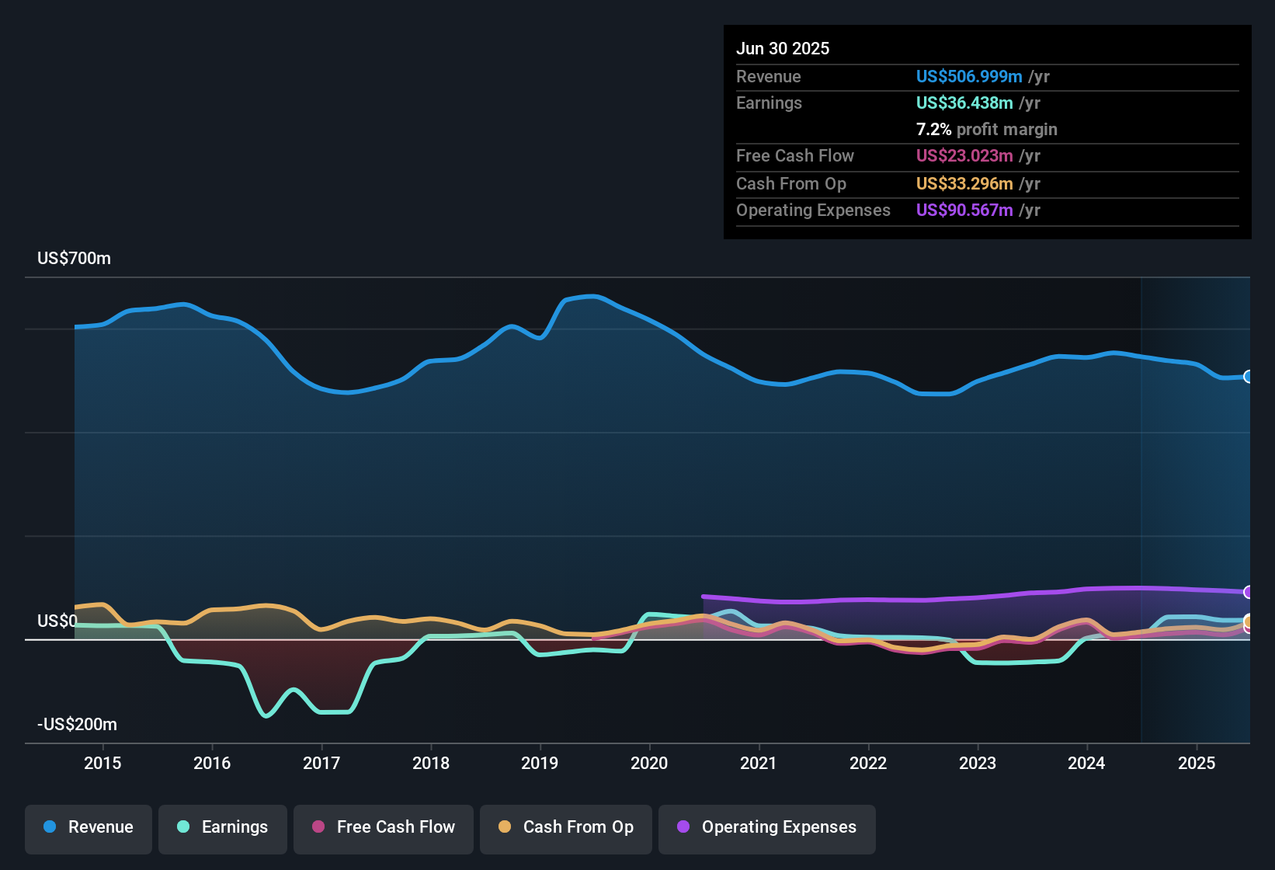Click the US$506.999m revenue value

click(x=968, y=76)
